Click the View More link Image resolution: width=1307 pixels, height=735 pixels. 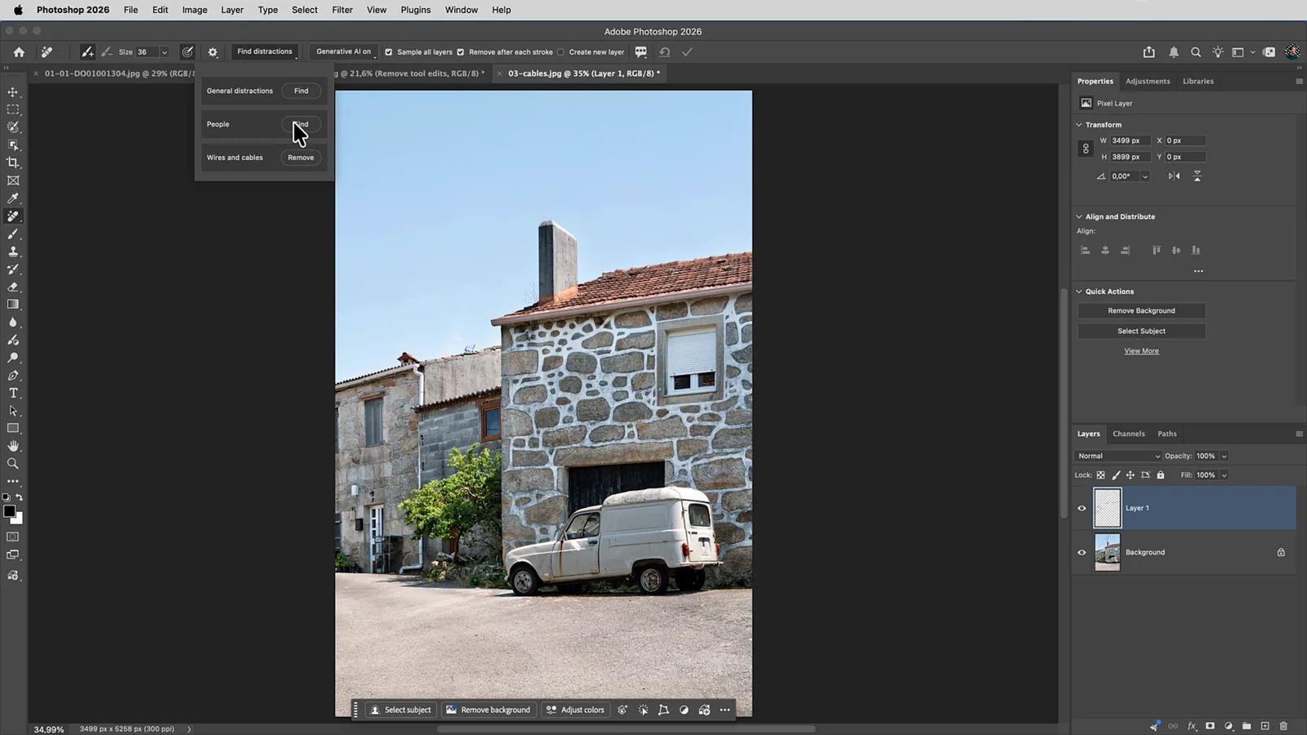pyautogui.click(x=1141, y=351)
